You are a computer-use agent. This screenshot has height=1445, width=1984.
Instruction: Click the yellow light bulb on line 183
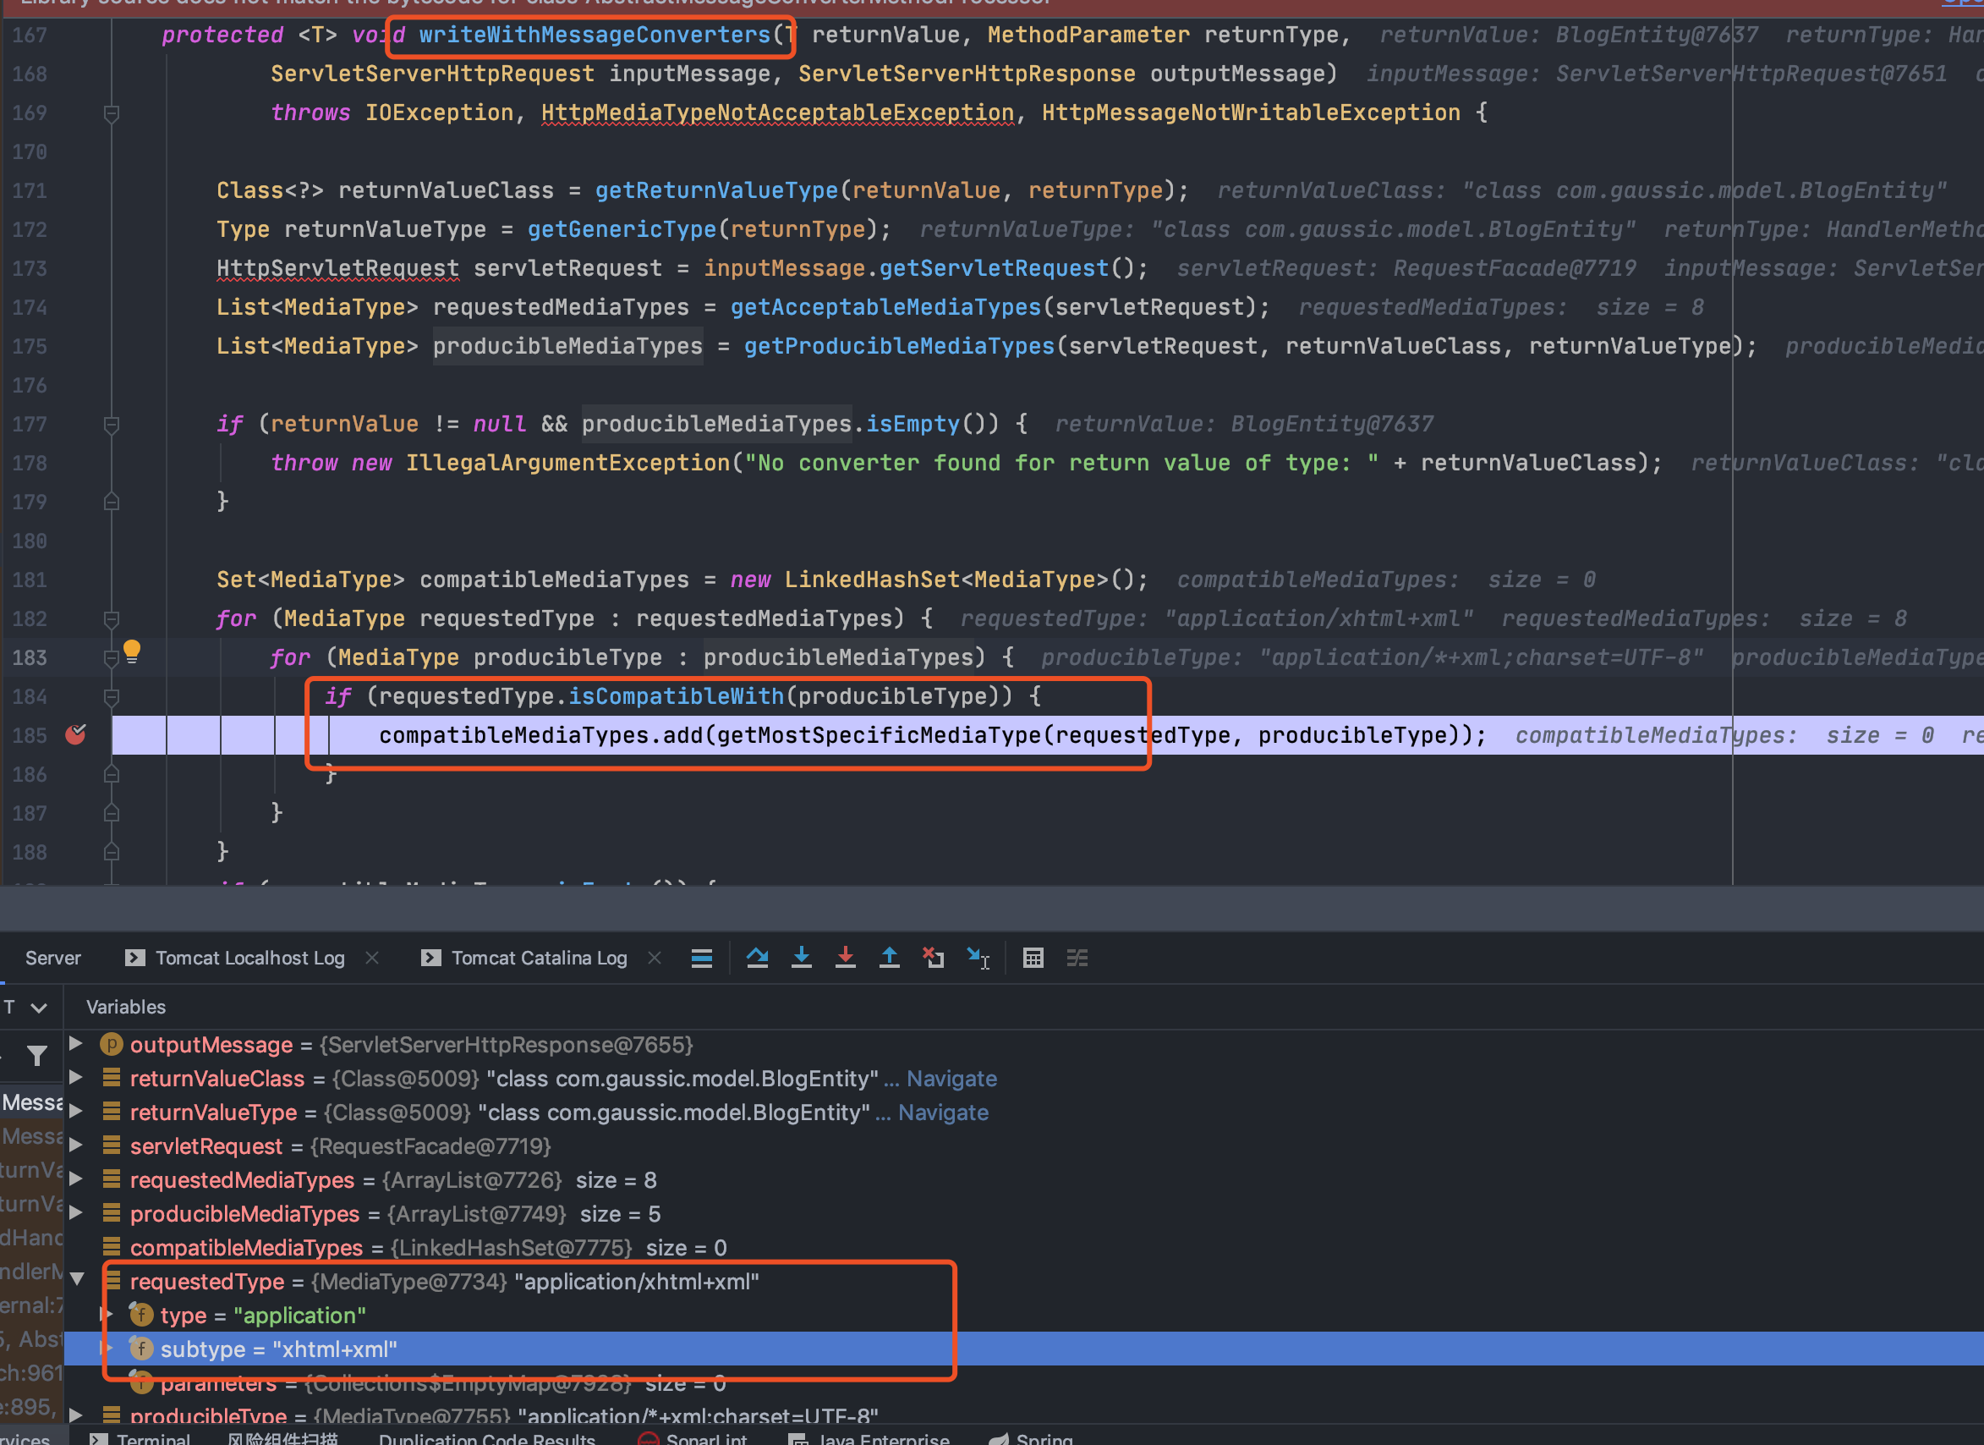tap(132, 651)
